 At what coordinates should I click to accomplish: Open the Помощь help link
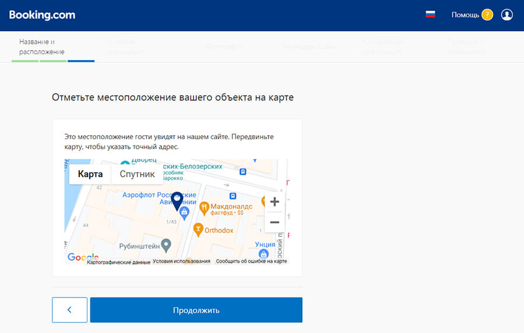[465, 15]
